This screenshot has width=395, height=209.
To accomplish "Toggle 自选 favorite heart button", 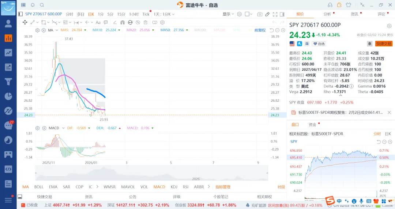I will click(x=319, y=44).
